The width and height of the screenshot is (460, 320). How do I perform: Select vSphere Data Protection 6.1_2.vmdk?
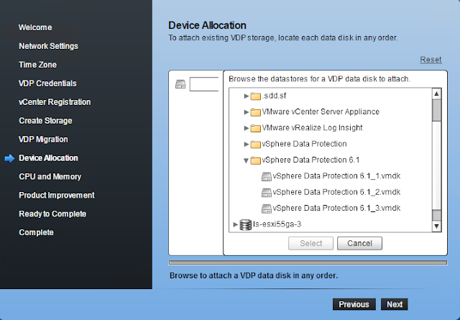point(336,192)
